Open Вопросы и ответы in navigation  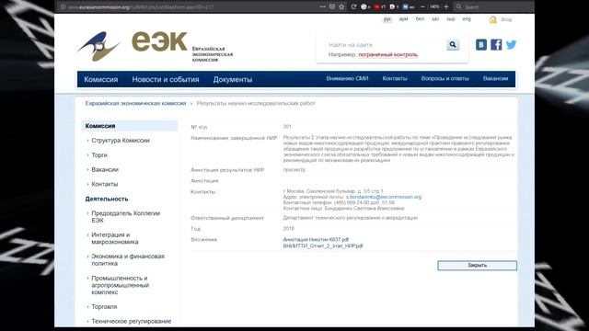[445, 78]
